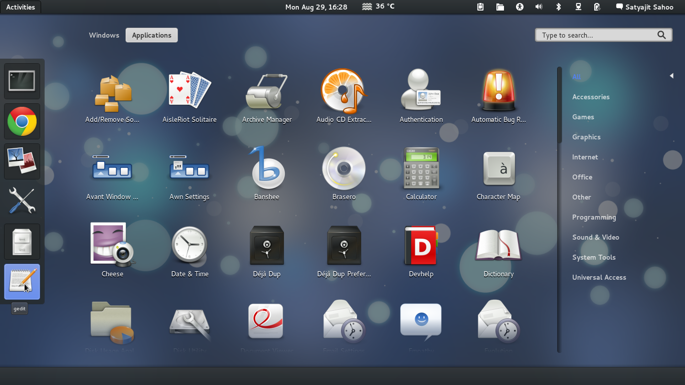Viewport: 685px width, 385px height.
Task: Click the Type to search field
Action: 604,35
